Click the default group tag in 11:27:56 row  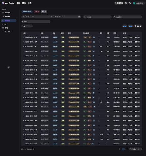[55, 121]
